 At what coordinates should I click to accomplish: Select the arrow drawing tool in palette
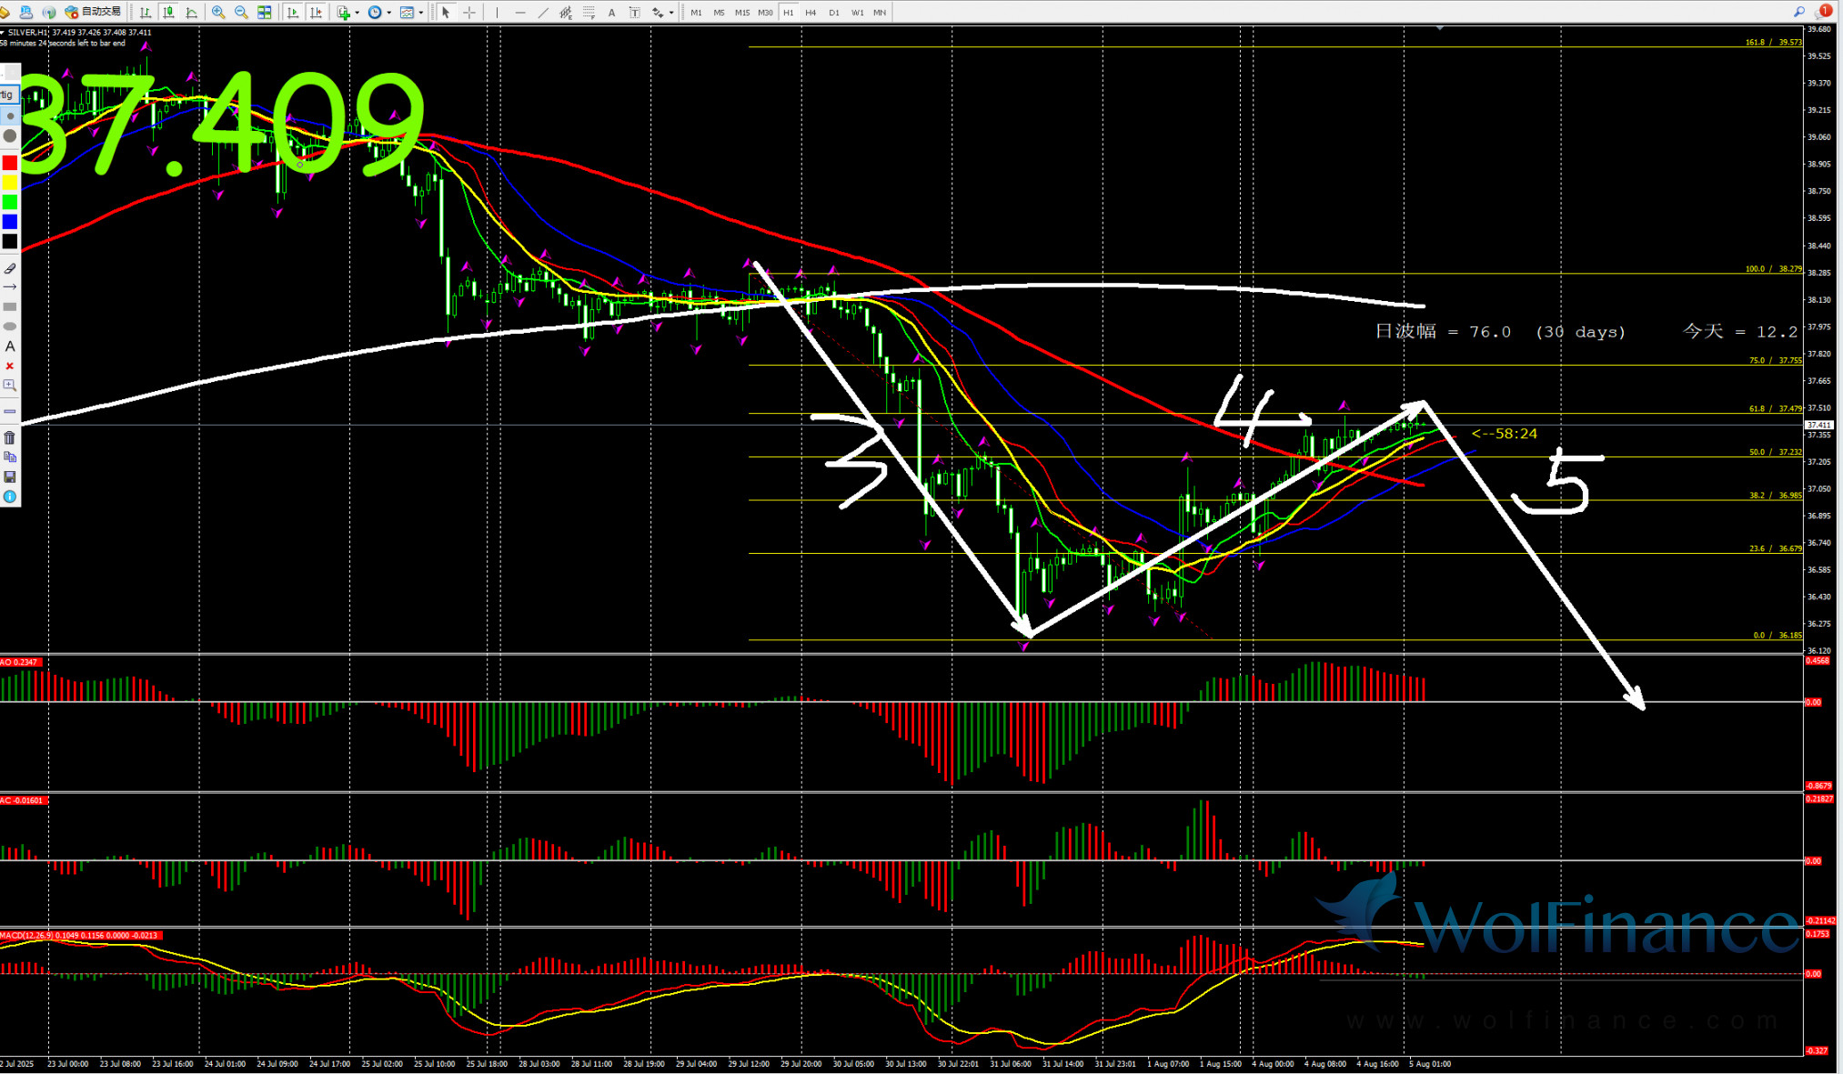(10, 287)
